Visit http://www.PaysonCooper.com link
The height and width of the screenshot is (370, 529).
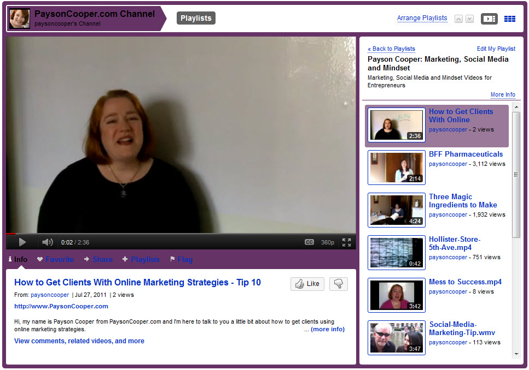(61, 306)
